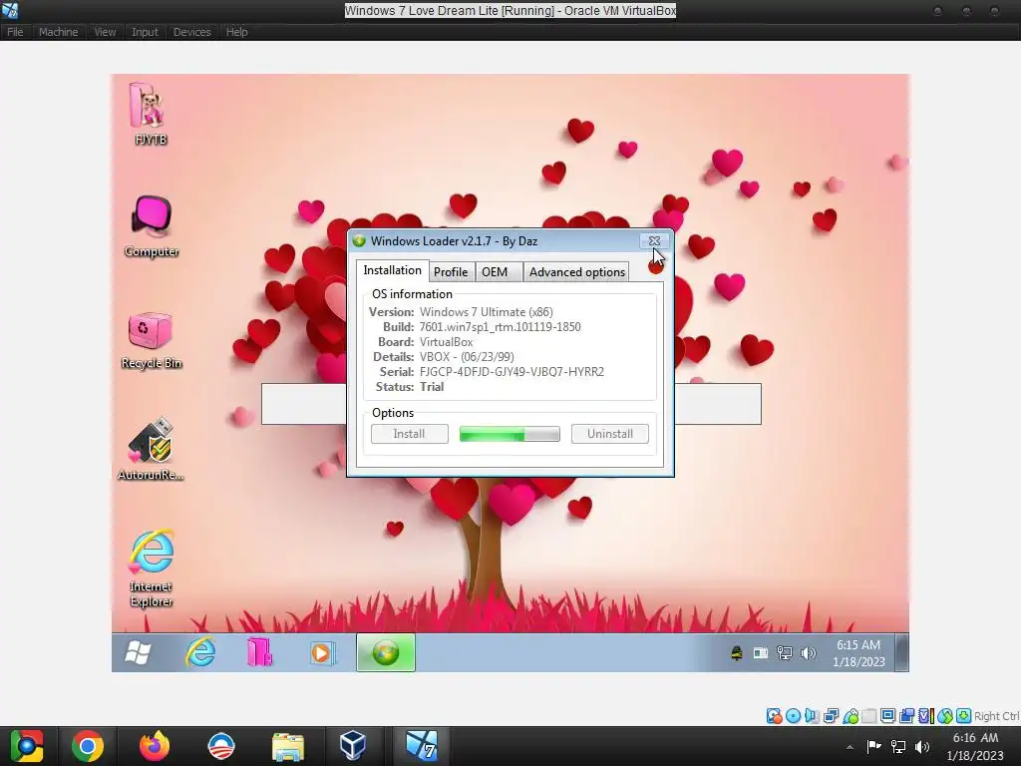
Task: Click the VirtualBox window title text
Action: point(510,10)
